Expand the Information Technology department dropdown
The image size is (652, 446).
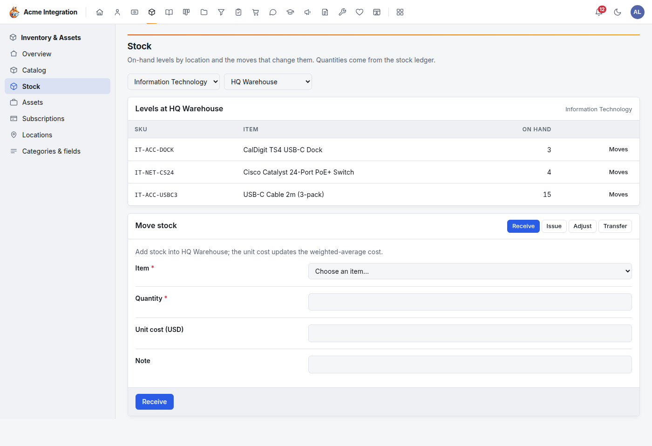pos(174,82)
